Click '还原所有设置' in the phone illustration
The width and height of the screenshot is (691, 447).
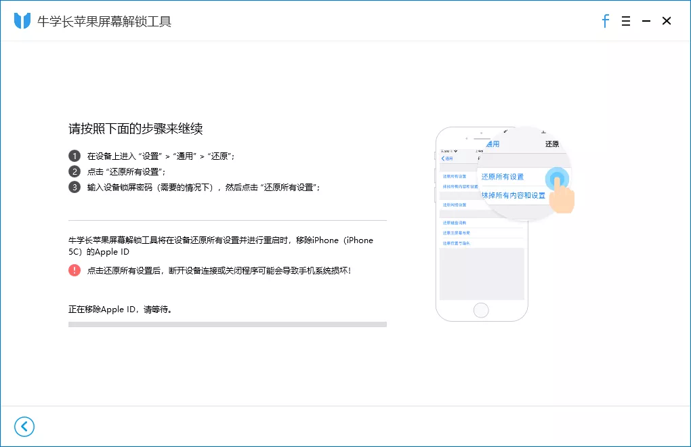click(503, 177)
